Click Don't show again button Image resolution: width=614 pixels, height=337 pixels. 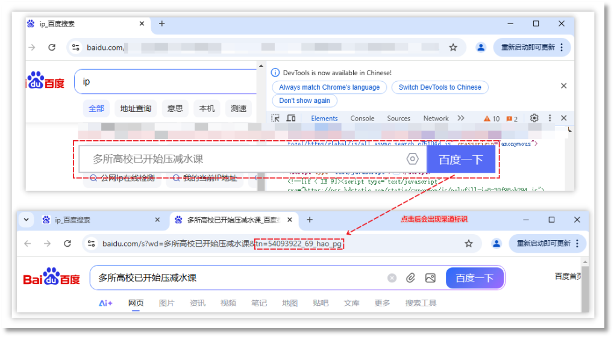point(304,100)
